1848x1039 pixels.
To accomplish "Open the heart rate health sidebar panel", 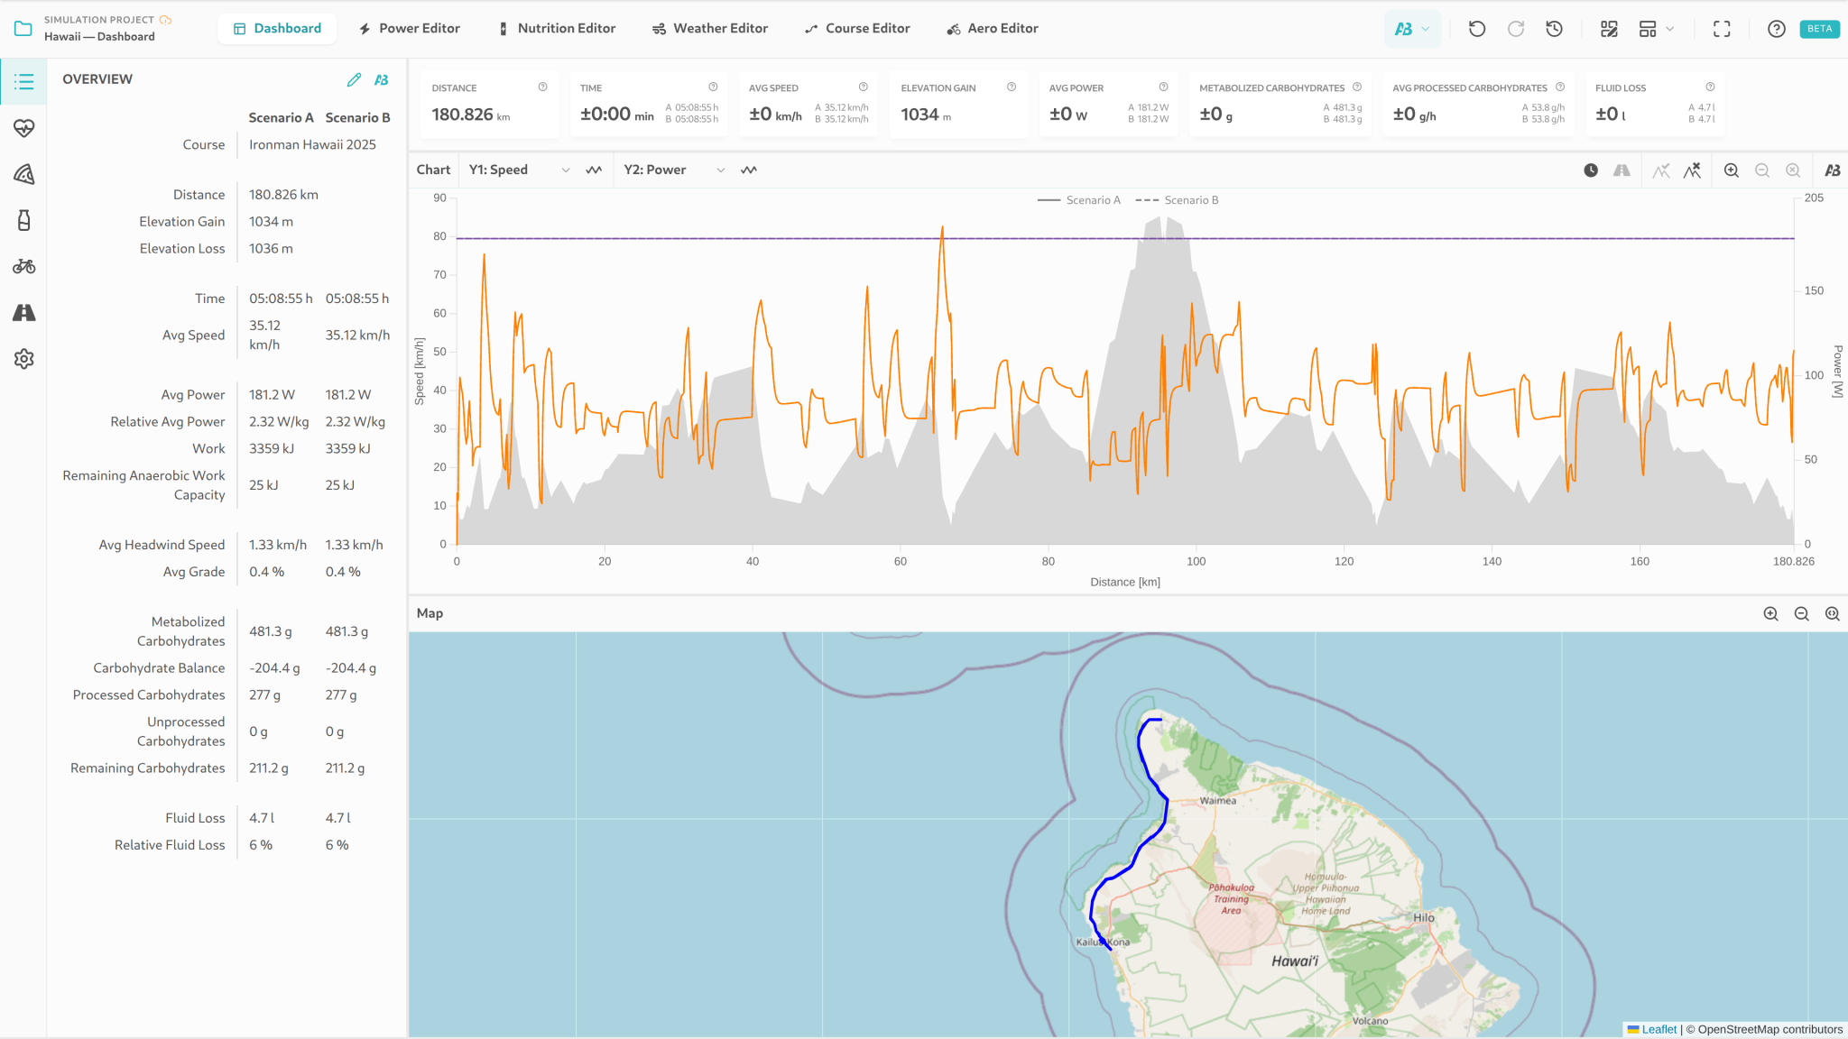I will 24,128.
